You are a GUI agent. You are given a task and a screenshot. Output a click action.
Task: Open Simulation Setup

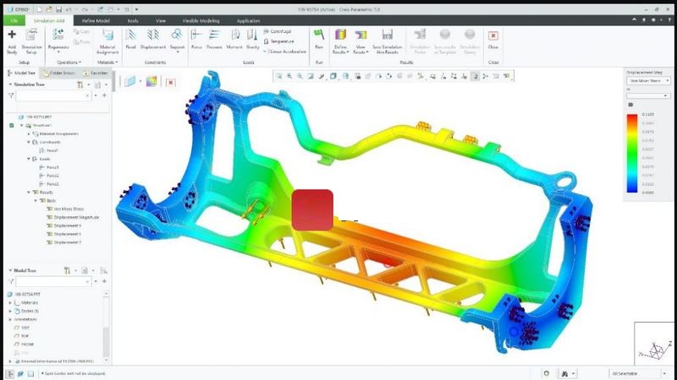click(x=31, y=41)
